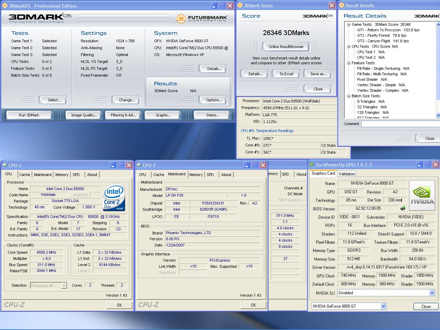Click the Core #0 temperature 27C° value
The height and width of the screenshot is (330, 440).
click(x=290, y=145)
